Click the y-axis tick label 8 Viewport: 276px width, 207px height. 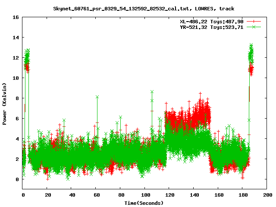[x=17, y=98]
